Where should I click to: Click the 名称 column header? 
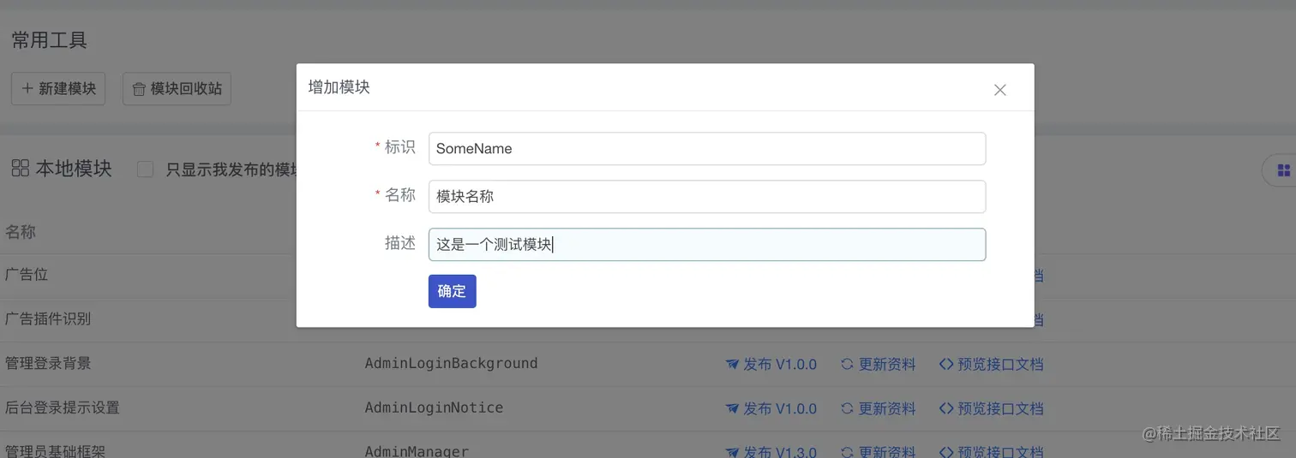coord(21,231)
